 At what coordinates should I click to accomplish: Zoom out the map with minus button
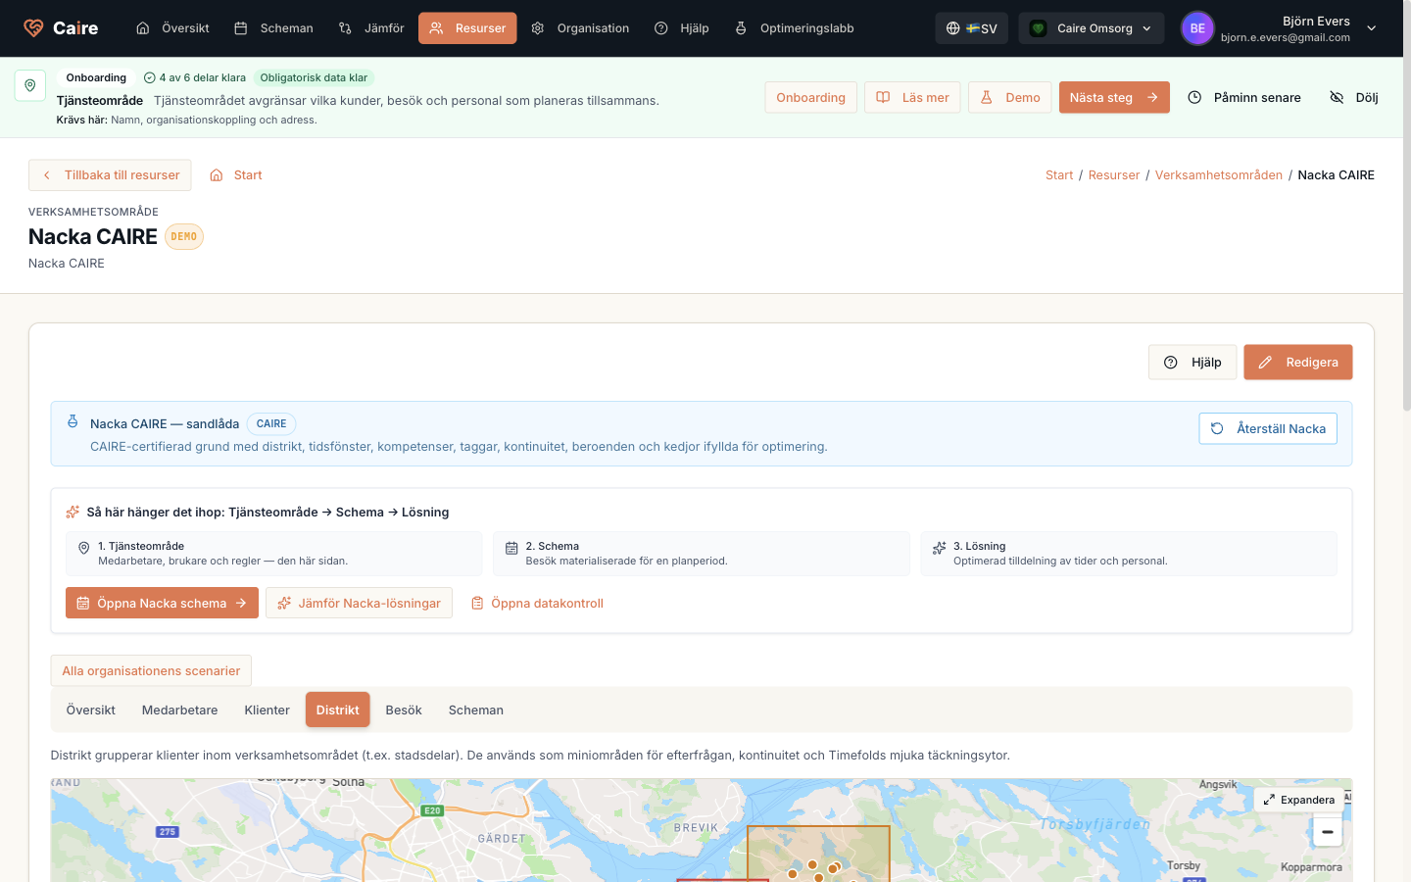[1328, 832]
